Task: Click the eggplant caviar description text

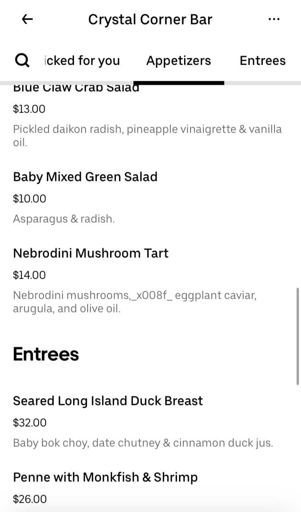Action: (x=135, y=302)
